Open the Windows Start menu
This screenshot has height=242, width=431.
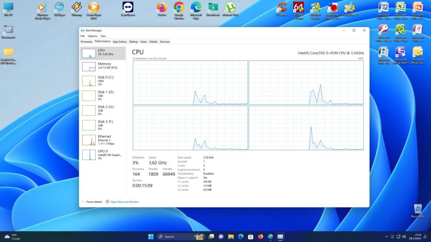151,236
